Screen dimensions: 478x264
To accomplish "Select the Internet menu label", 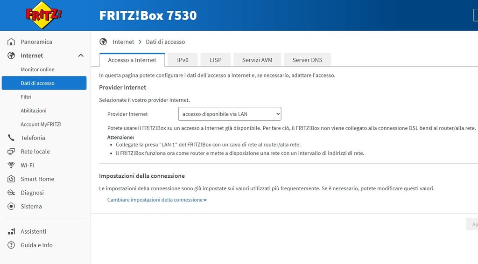I will (32, 56).
